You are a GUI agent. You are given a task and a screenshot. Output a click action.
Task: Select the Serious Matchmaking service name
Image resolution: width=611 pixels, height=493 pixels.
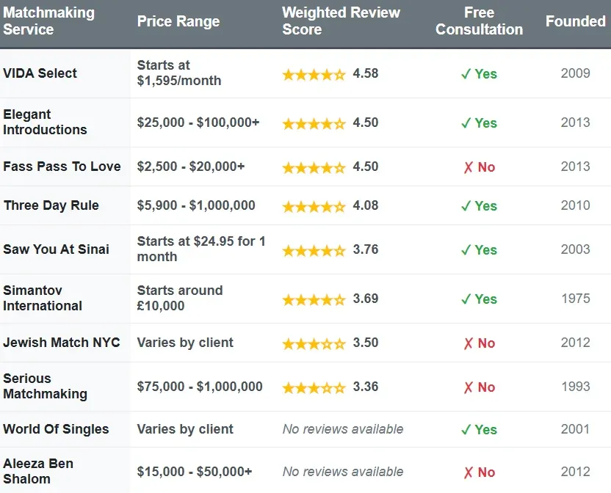pyautogui.click(x=45, y=386)
